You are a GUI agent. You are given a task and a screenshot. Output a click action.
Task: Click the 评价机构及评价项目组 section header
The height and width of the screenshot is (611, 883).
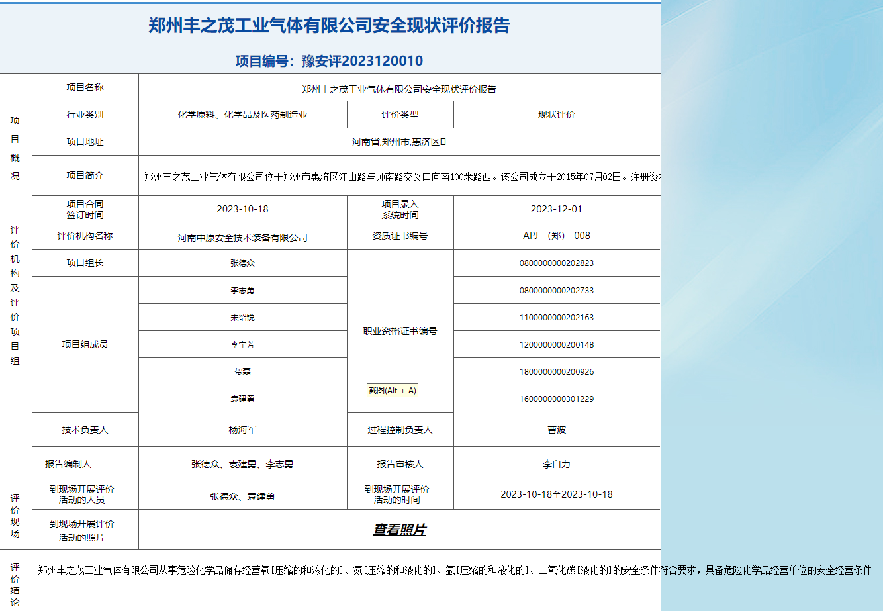pyautogui.click(x=15, y=295)
